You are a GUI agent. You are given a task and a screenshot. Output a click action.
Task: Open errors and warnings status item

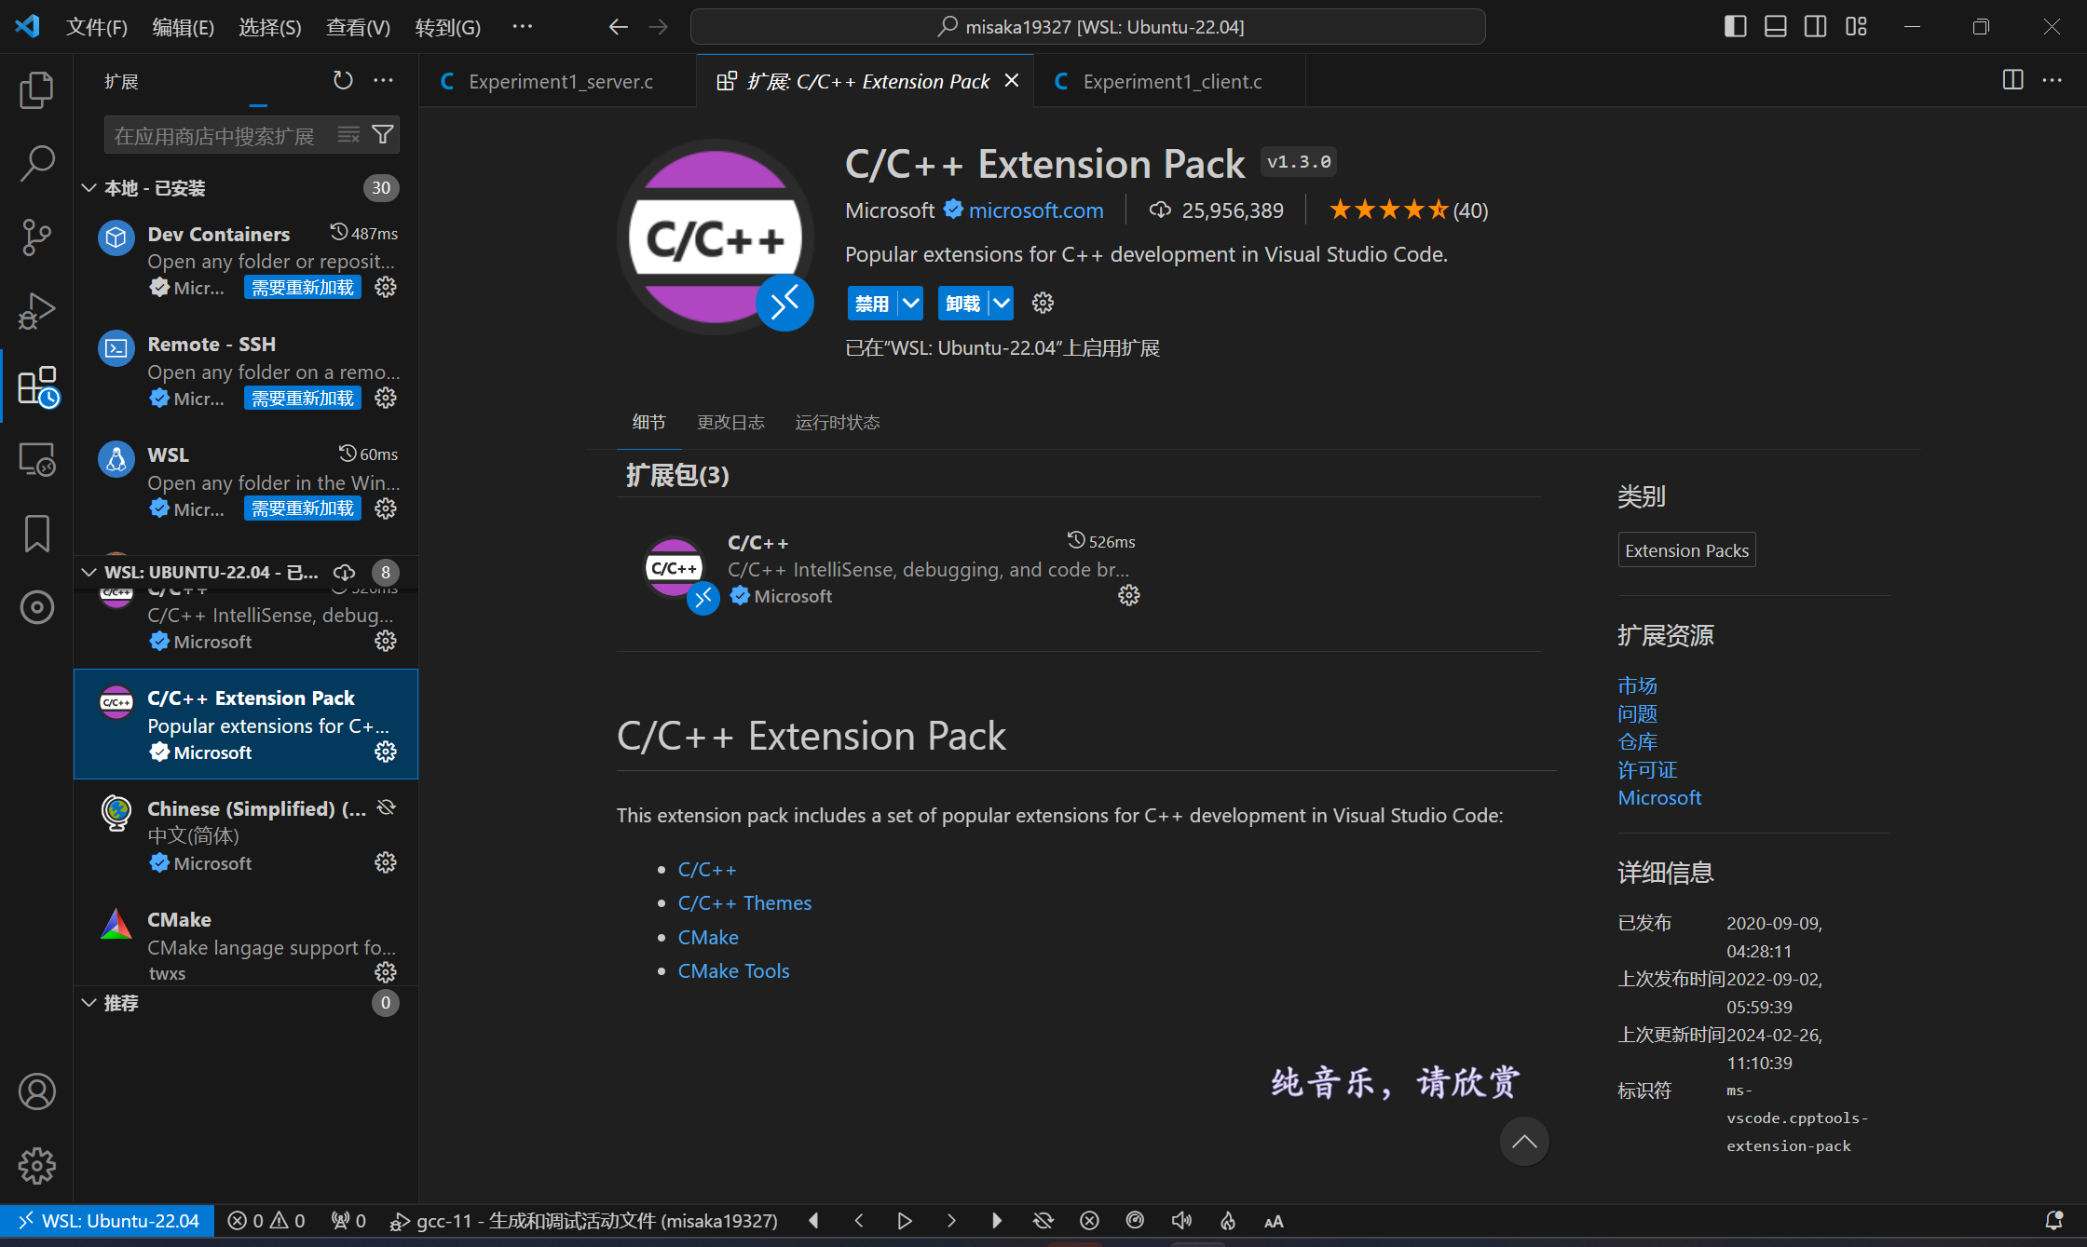(266, 1220)
